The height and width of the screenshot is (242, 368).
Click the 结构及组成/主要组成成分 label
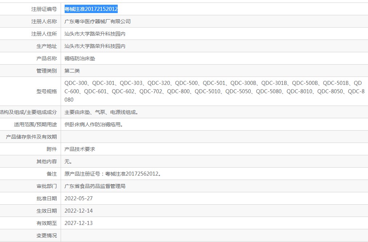pos(28,112)
